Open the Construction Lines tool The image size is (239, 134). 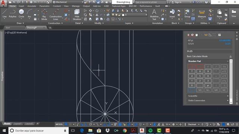tap(56, 15)
